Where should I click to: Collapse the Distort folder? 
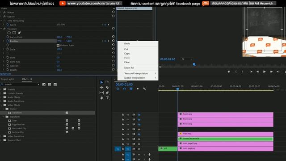[x=4, y=109]
